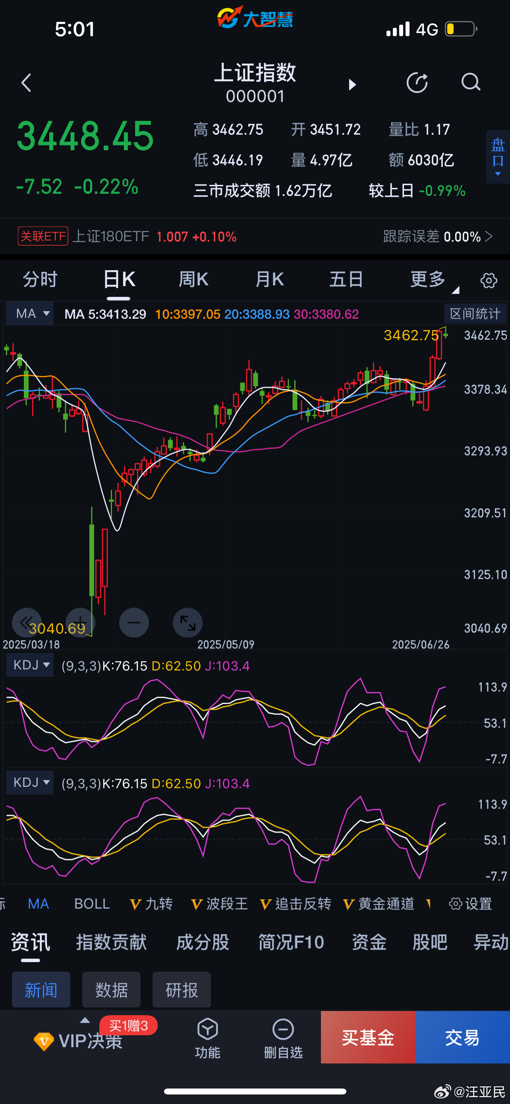Select the 新闻 filter chip
This screenshot has height=1104, width=510.
41,990
